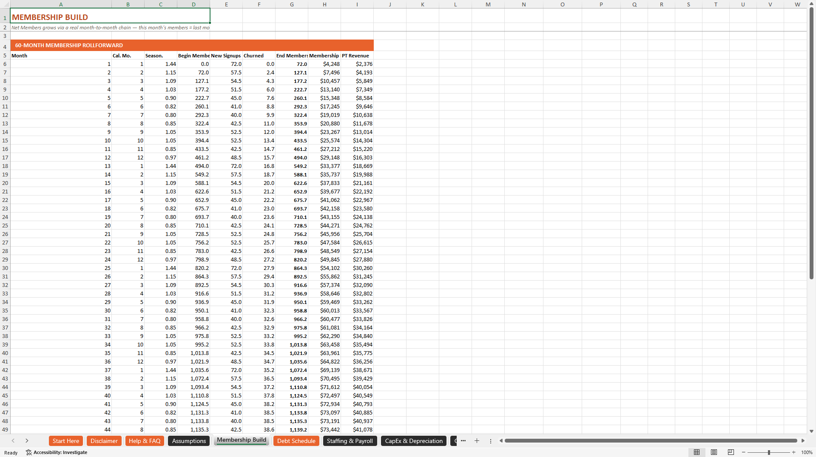Click membership revenue cell $73,442
Image resolution: width=816 pixels, height=457 pixels.
[x=324, y=429]
